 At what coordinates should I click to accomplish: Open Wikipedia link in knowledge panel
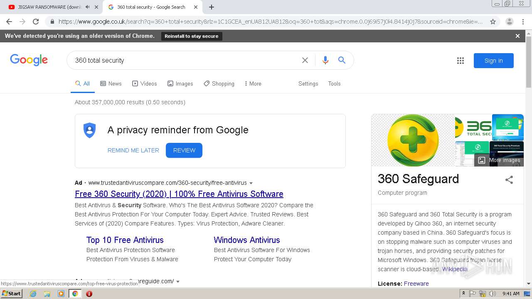[455, 269]
